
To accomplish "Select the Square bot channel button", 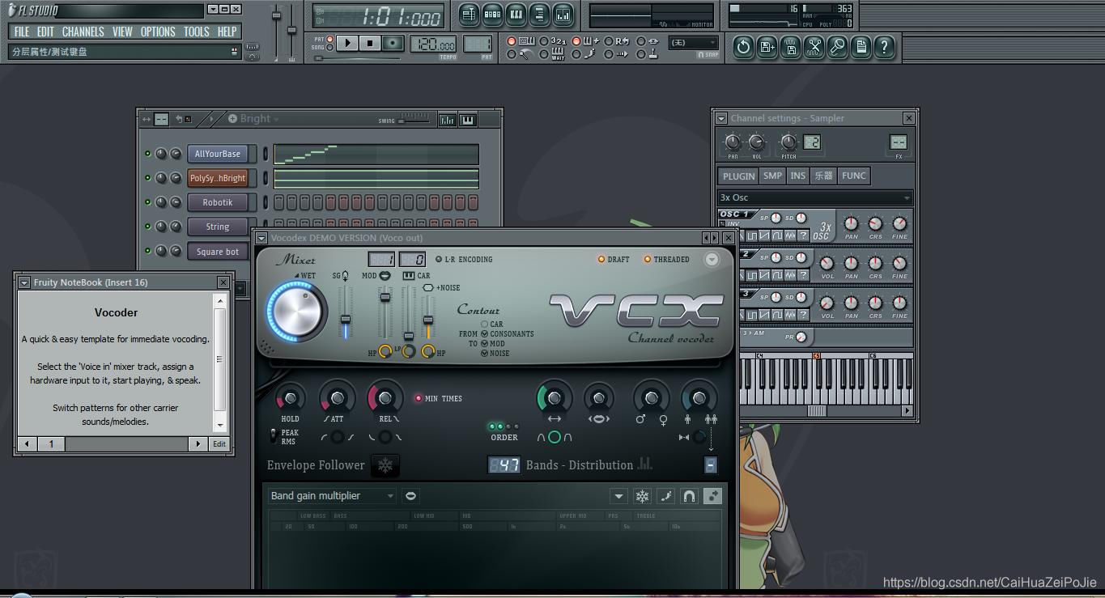I will click(x=218, y=252).
